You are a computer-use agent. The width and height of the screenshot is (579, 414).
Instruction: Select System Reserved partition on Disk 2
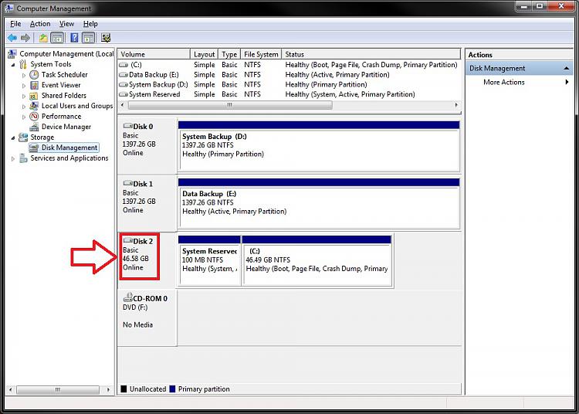[x=209, y=261]
